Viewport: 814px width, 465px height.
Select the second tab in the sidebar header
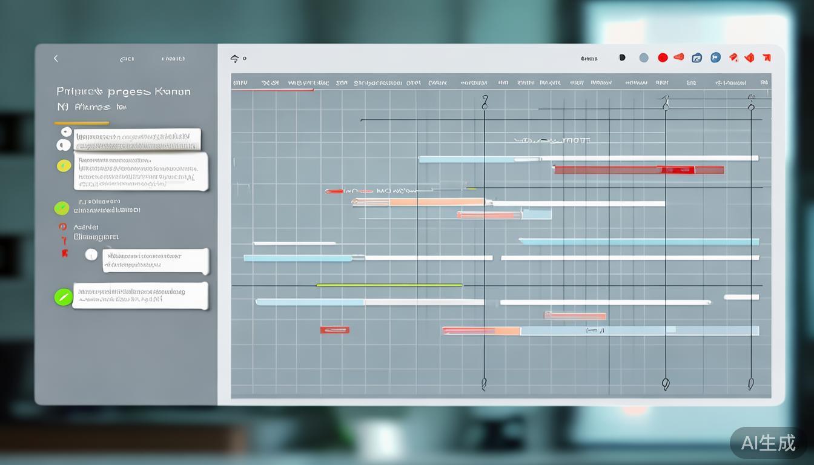click(x=173, y=59)
